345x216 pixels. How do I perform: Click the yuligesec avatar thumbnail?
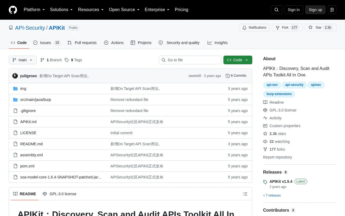click(15, 76)
